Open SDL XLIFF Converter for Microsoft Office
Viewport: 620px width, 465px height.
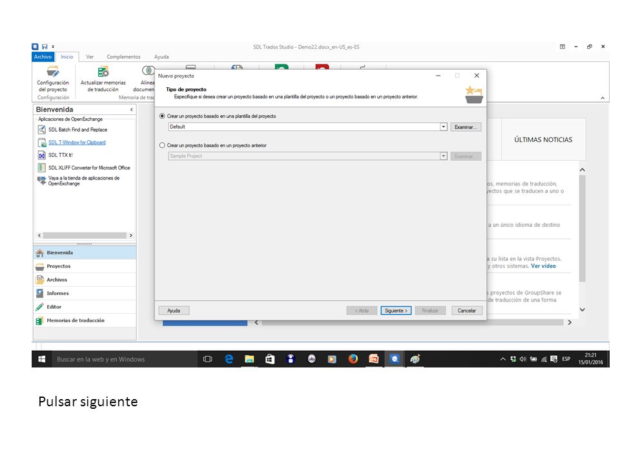tap(89, 168)
